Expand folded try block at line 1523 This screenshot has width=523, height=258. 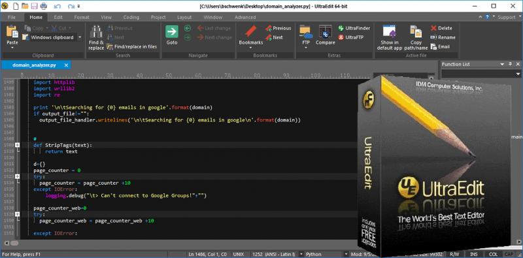tap(18, 176)
